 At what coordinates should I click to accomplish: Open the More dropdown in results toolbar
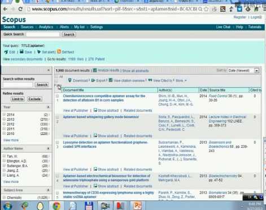point(181,81)
